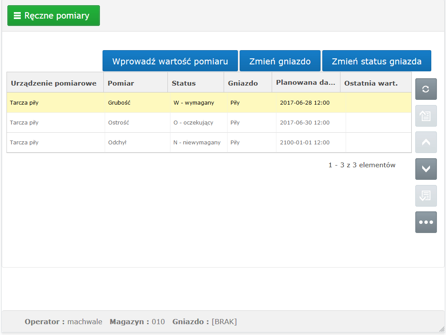Image resolution: width=446 pixels, height=335 pixels.
Task: Click the go-to-first-record icon
Action: (x=426, y=116)
